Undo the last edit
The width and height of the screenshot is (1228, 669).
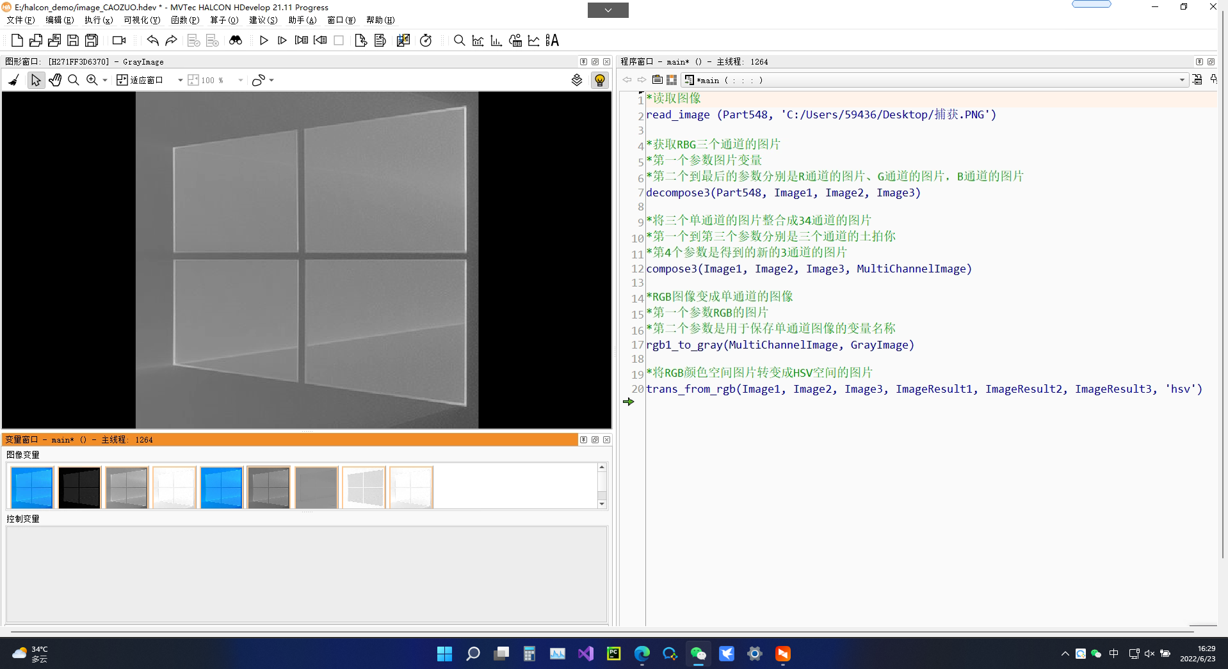152,40
